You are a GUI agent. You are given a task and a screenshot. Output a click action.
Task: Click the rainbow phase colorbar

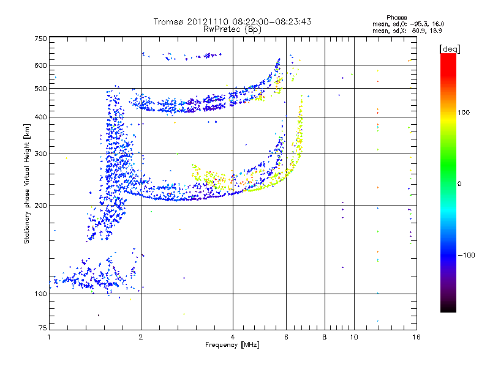click(448, 182)
